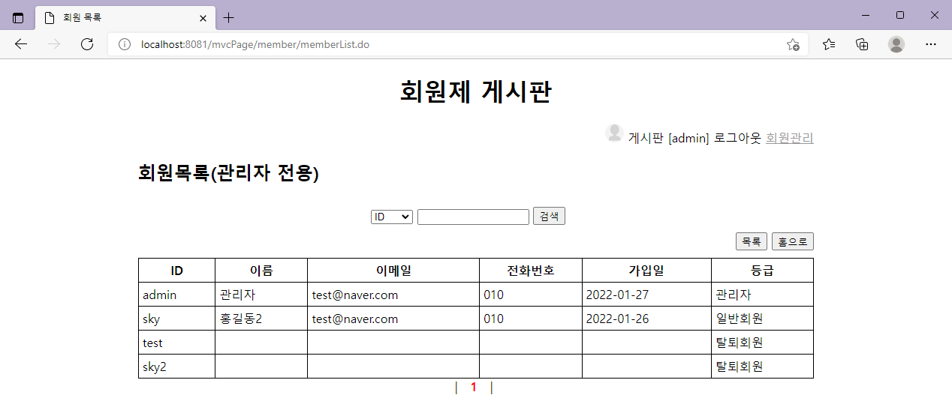Viewport: 952px width, 404px height.
Task: Reload the page with refresh icon
Action: 87,44
